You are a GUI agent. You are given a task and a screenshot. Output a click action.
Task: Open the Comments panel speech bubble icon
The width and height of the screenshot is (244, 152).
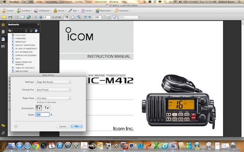3,126
